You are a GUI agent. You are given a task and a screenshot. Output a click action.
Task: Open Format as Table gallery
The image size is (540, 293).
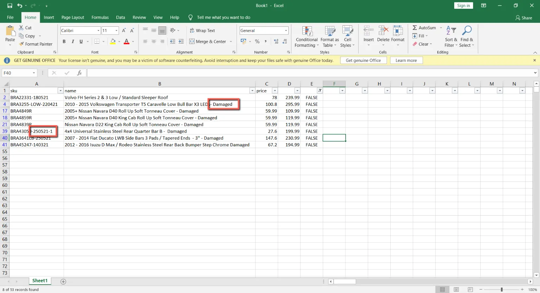[330, 37]
